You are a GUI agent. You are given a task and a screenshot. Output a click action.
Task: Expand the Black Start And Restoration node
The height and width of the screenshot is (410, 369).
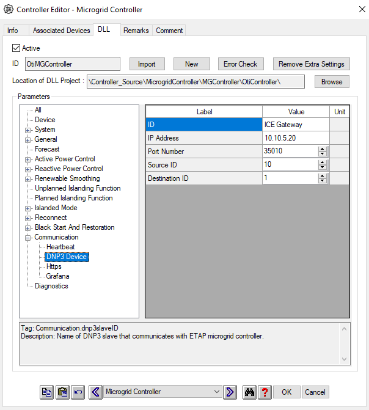[x=28, y=228]
